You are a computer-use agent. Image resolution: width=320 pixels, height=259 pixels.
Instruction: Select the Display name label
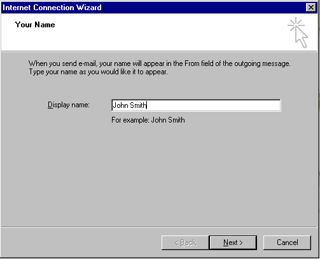[x=69, y=105]
